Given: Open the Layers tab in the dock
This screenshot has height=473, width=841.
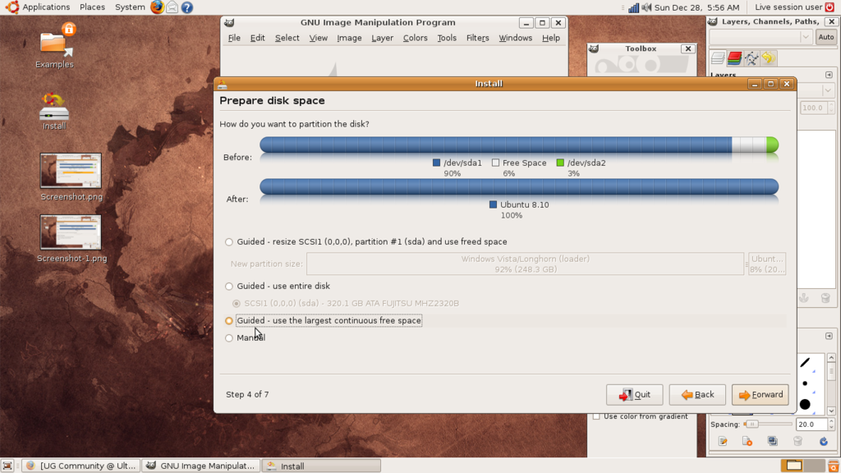Looking at the screenshot, I should (718, 58).
